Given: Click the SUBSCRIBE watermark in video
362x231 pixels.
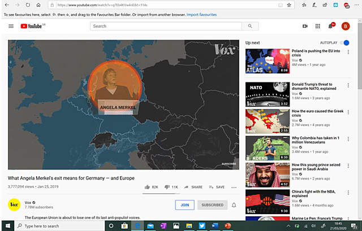Looking at the screenshot, I should pos(229,164).
